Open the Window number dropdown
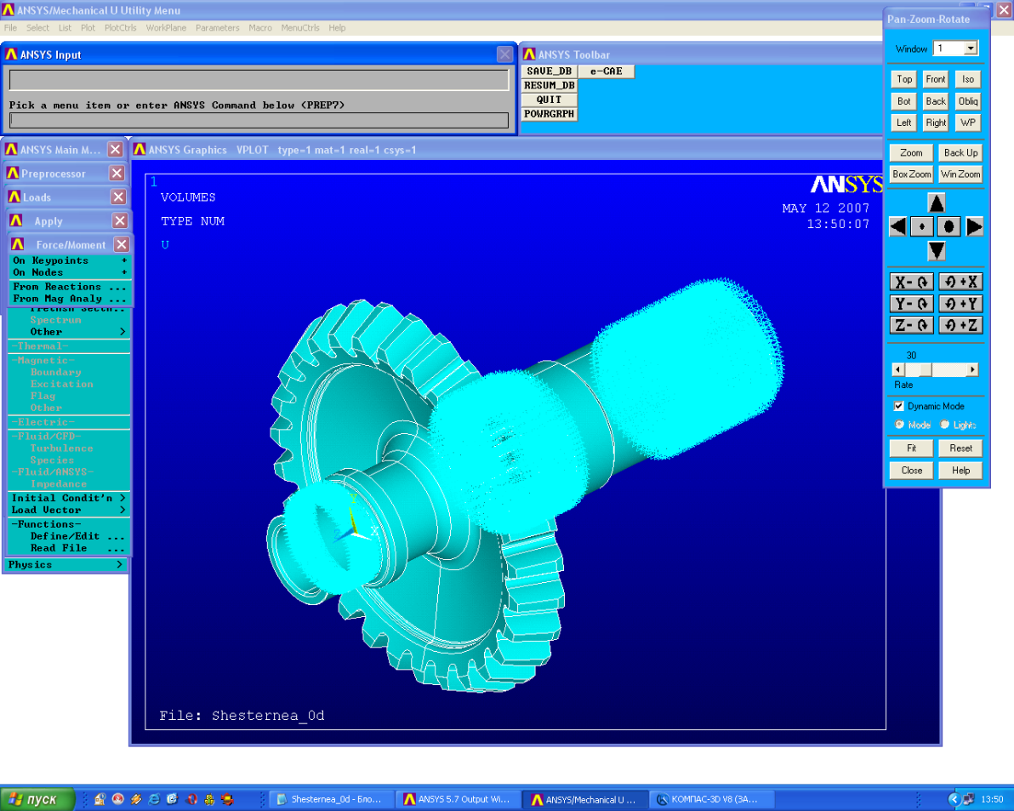Screen dimensions: 1014x811 tap(971, 49)
